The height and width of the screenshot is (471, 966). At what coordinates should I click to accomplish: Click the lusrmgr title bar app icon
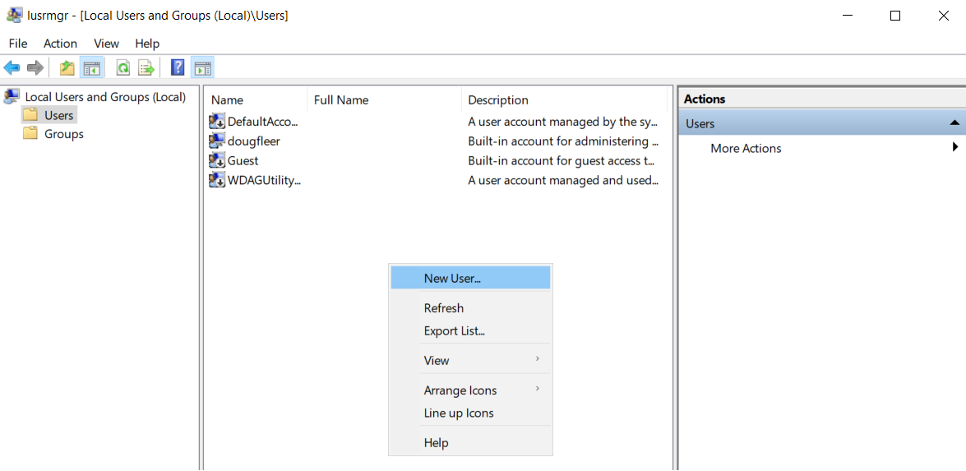[x=14, y=16]
